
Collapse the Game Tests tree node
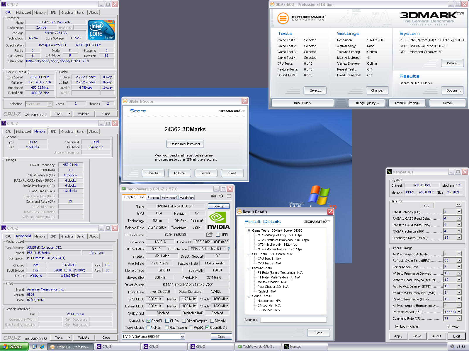click(249, 230)
